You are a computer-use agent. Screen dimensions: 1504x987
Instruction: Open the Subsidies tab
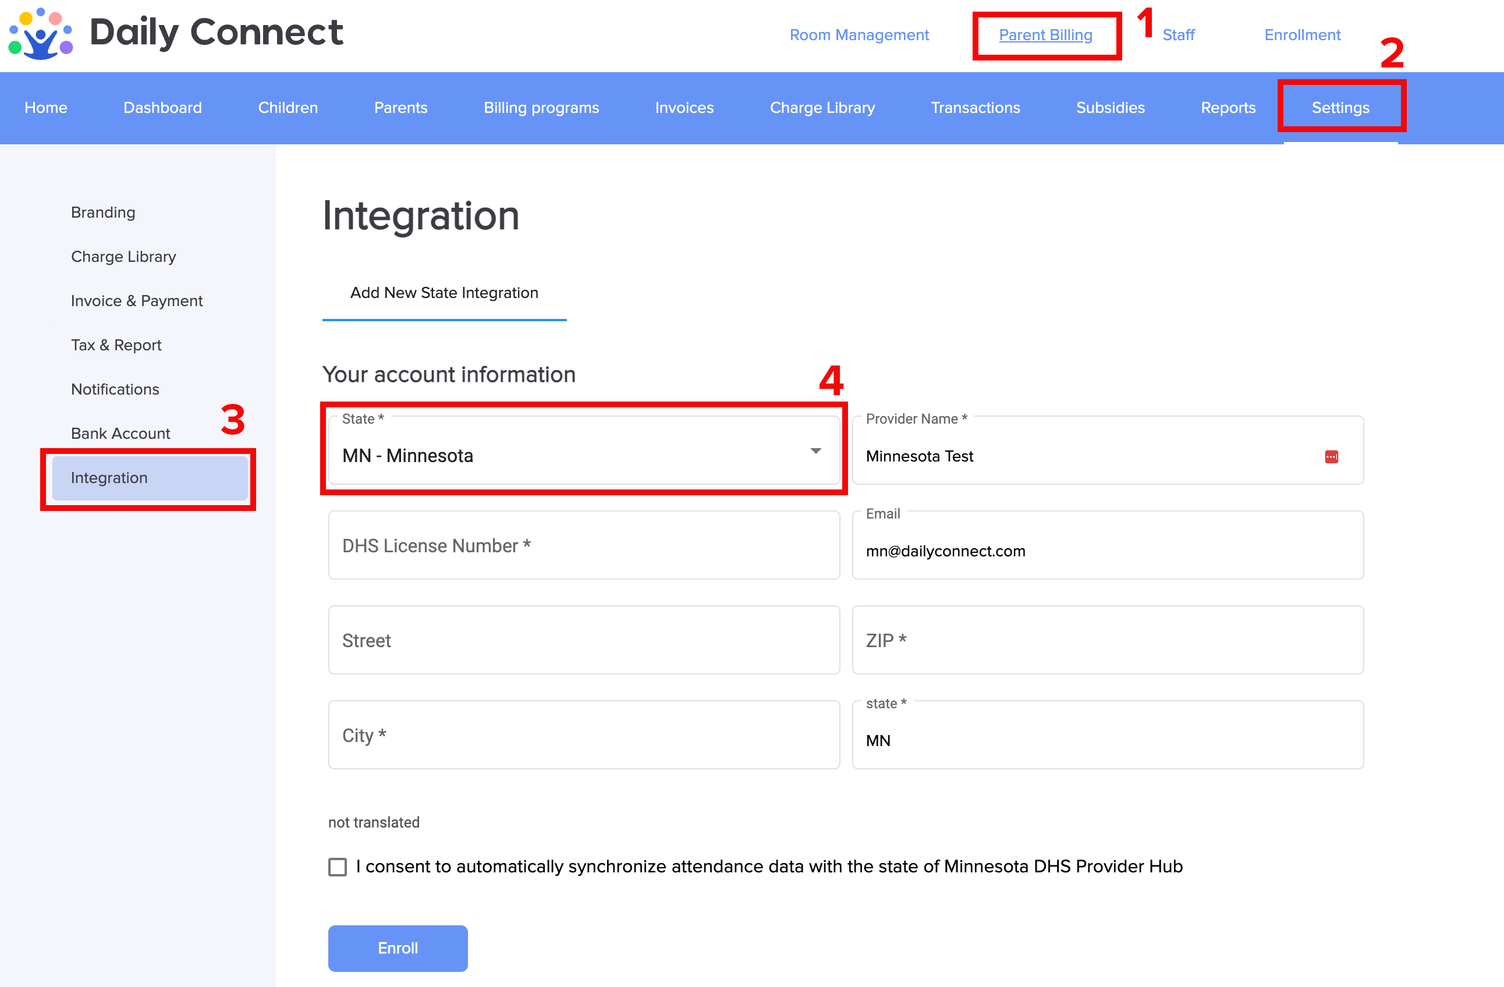tap(1110, 108)
